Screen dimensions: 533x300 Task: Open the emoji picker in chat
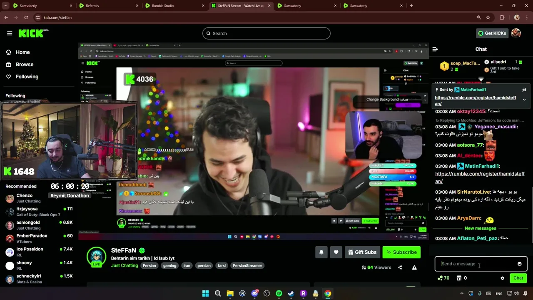click(519, 264)
